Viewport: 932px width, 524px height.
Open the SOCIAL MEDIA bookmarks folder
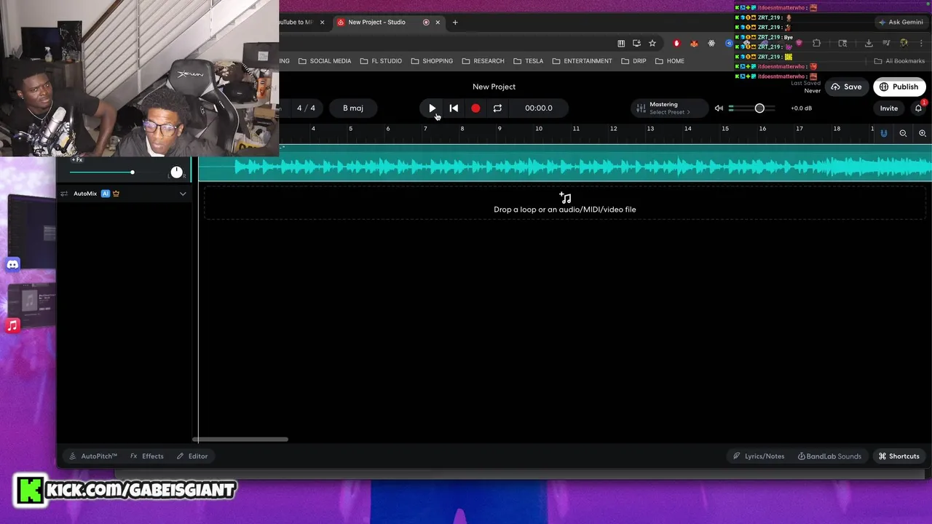click(x=325, y=61)
